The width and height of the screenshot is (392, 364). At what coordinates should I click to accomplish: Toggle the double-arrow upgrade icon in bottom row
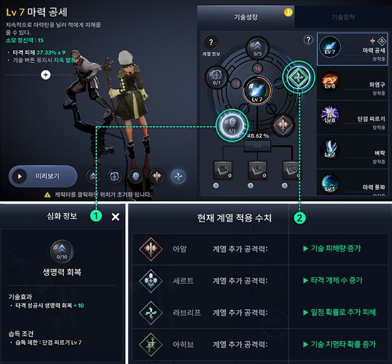tap(93, 177)
